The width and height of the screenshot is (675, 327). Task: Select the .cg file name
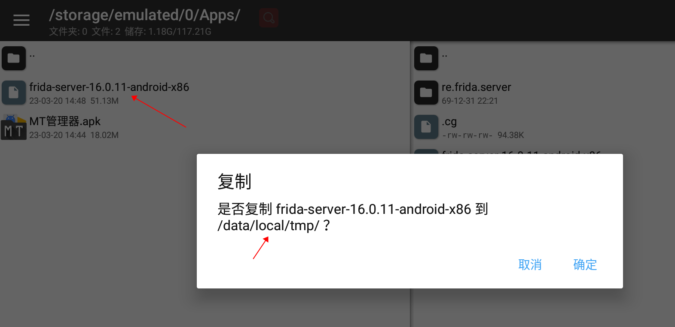(449, 122)
